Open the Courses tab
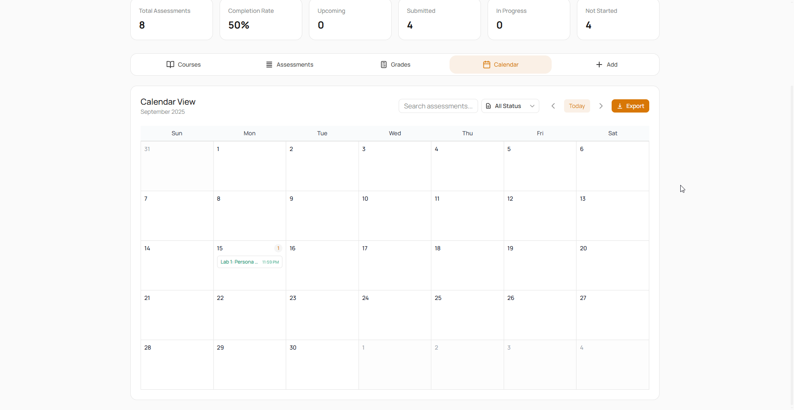This screenshot has height=410, width=794. click(x=184, y=65)
